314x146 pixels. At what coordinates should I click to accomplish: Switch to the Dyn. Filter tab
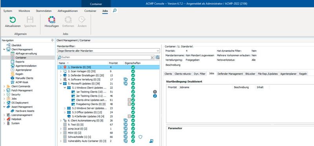[200, 74]
